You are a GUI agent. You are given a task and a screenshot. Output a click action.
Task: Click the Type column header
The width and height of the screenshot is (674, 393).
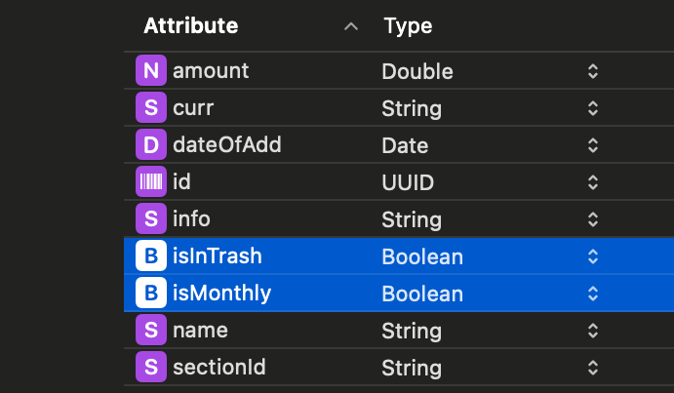(x=408, y=26)
